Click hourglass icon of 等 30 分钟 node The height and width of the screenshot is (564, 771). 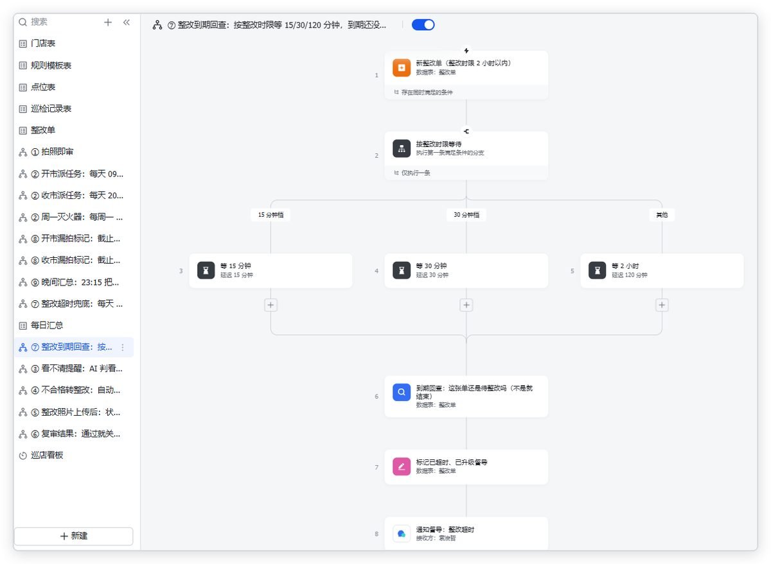pyautogui.click(x=402, y=270)
